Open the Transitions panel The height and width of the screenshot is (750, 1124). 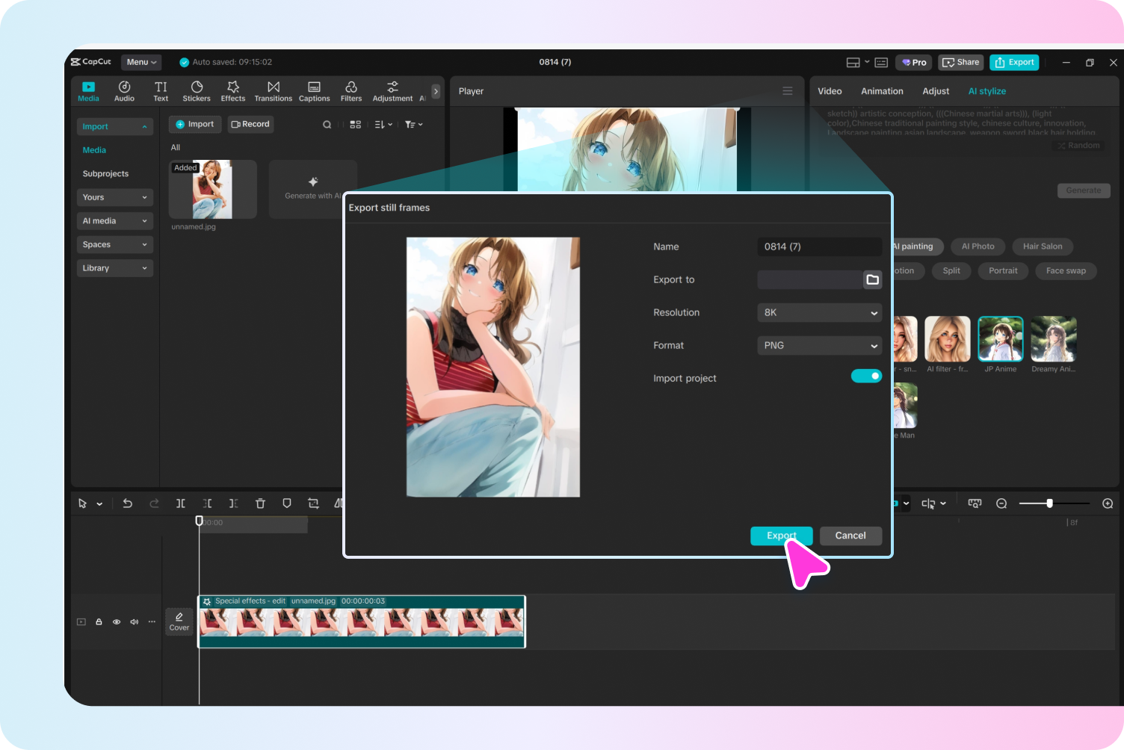(x=274, y=91)
